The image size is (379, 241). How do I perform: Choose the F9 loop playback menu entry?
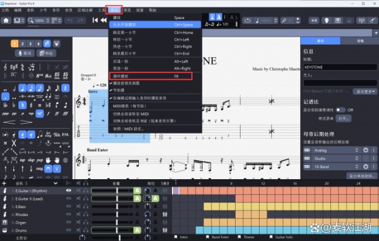click(x=151, y=76)
